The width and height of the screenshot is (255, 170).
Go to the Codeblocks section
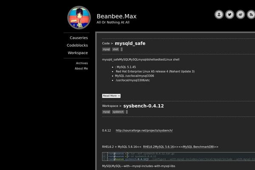[x=77, y=45]
